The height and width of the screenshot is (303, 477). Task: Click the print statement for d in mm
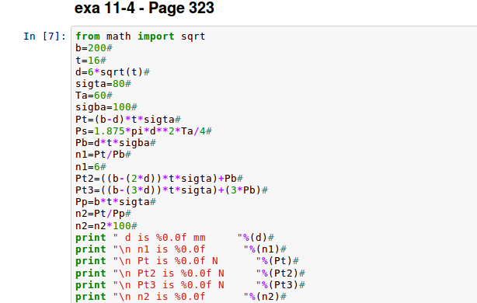[175, 238]
